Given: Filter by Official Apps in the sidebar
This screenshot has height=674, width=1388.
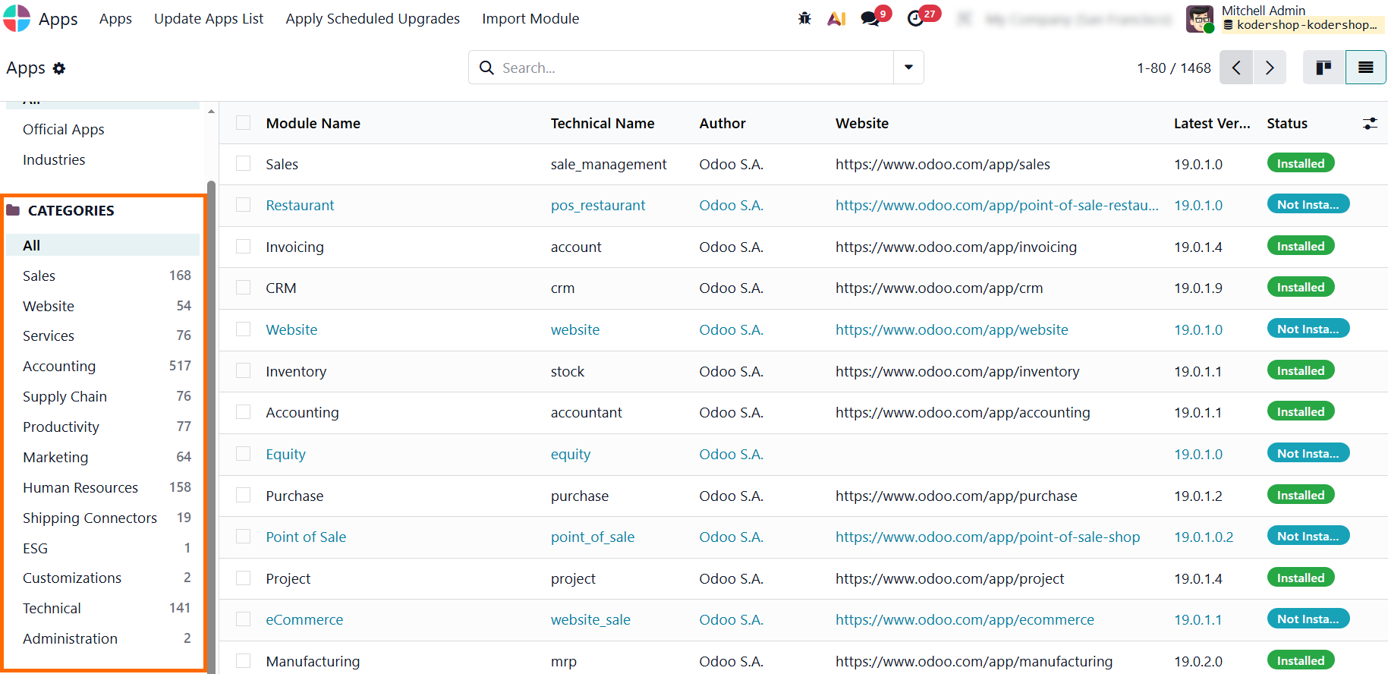Looking at the screenshot, I should (64, 129).
